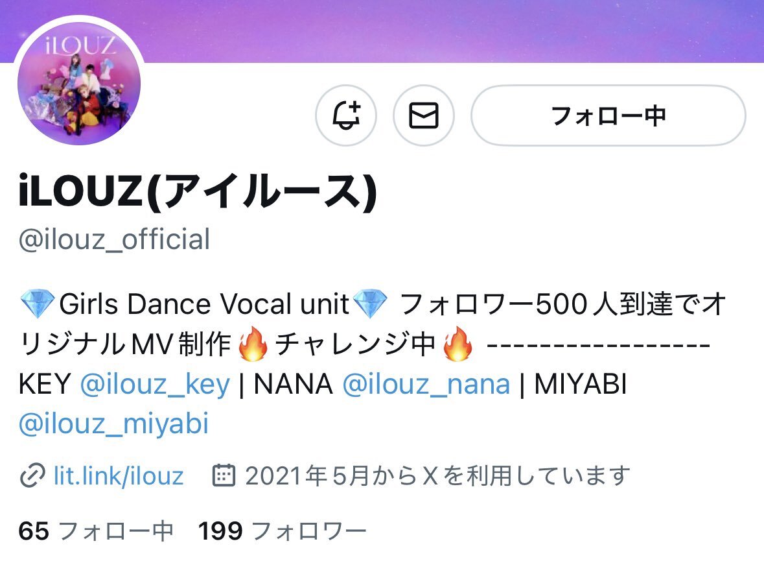Click the @ilouz_official handle text
This screenshot has height=574, width=764.
115,239
